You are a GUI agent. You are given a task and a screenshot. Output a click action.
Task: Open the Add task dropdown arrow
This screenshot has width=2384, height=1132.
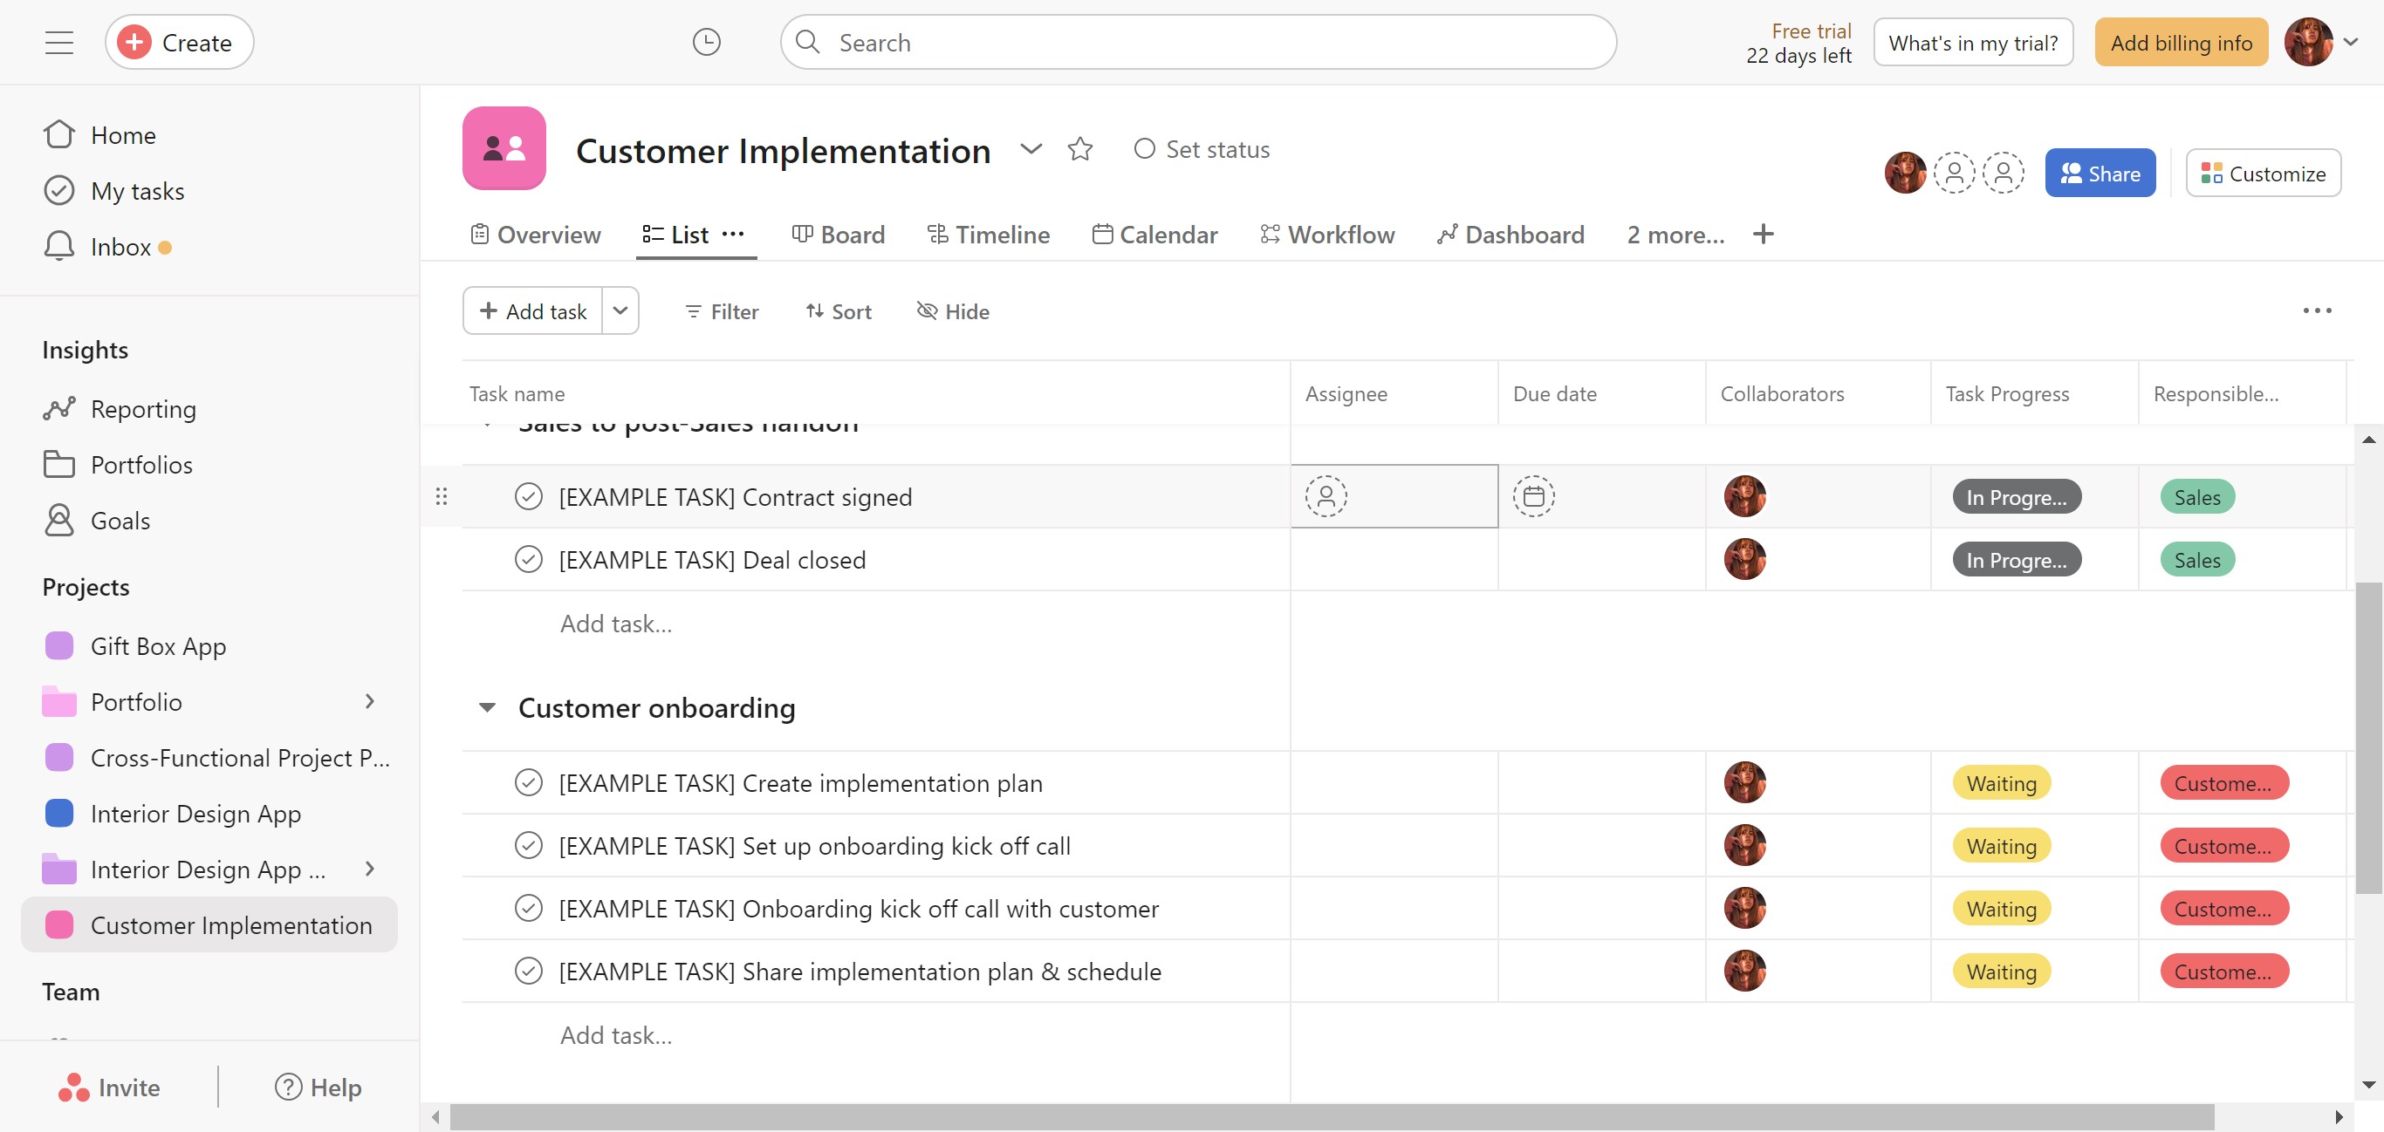(x=620, y=310)
